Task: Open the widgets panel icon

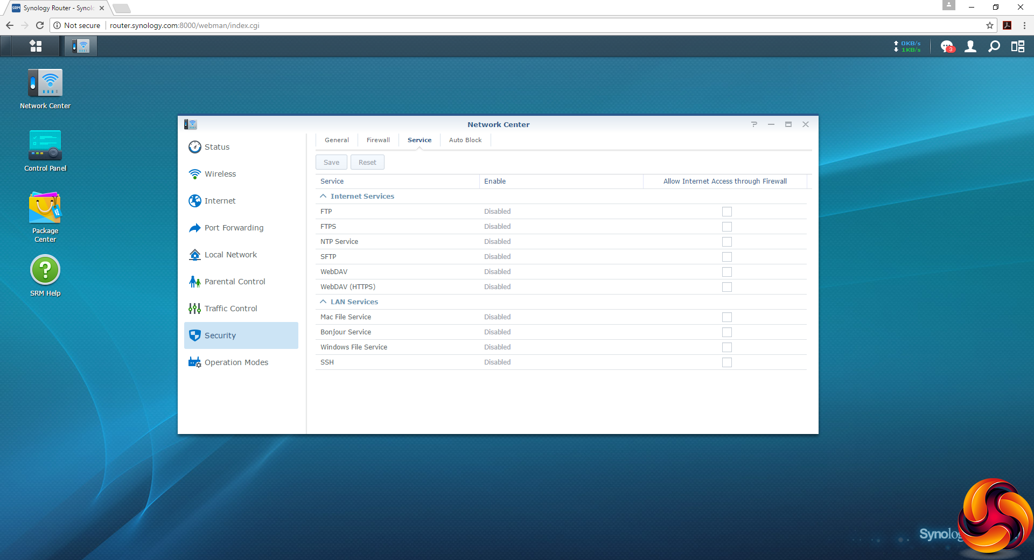Action: click(x=1017, y=46)
